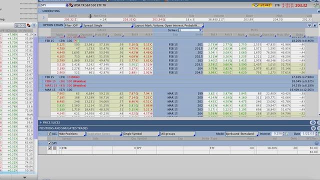The height and width of the screenshot is (180, 320).
Task: Toggle the ALL positions checkbox
Action: (x=49, y=133)
